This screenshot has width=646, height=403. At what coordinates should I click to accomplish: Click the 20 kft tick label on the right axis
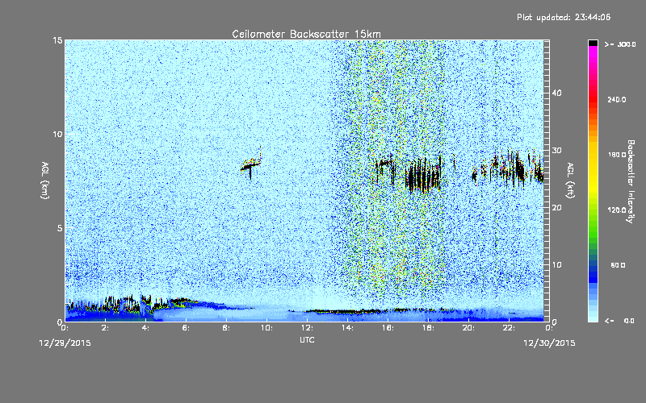pyautogui.click(x=556, y=207)
